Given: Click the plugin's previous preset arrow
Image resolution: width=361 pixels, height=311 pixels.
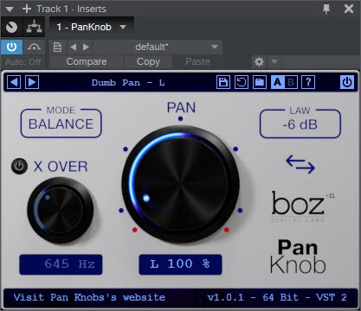Looking at the screenshot, I should click(14, 83).
